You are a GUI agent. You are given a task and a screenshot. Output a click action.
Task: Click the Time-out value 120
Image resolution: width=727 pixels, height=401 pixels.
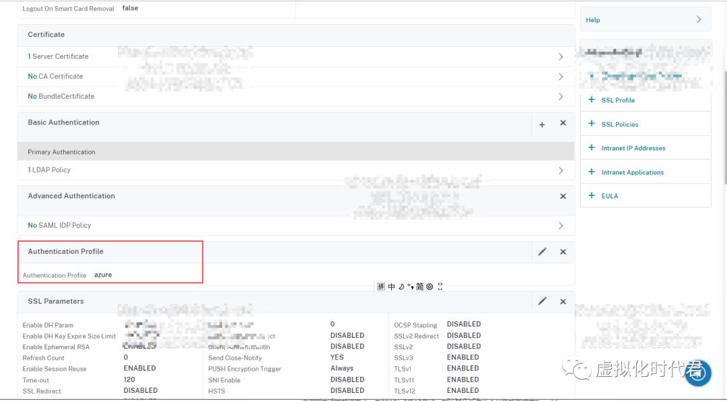[129, 380]
